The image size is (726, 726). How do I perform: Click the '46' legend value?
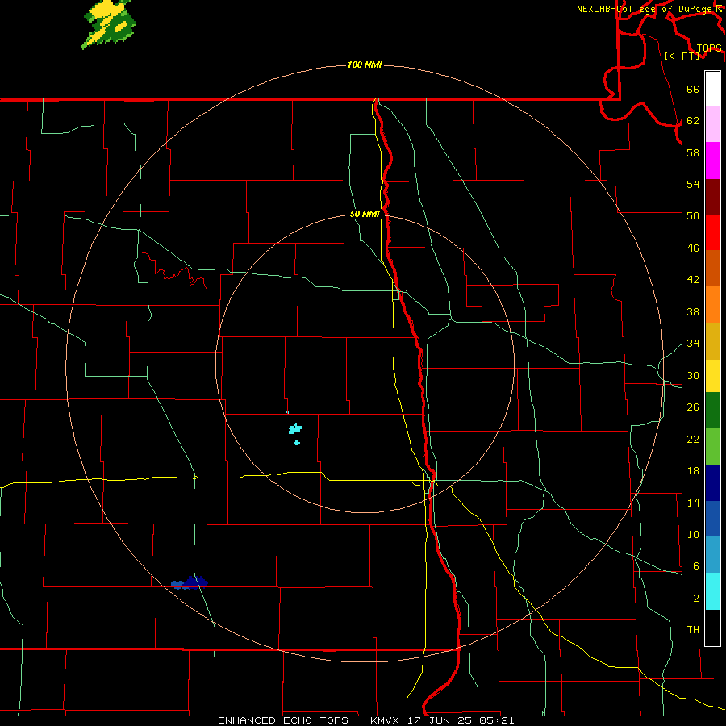point(693,248)
